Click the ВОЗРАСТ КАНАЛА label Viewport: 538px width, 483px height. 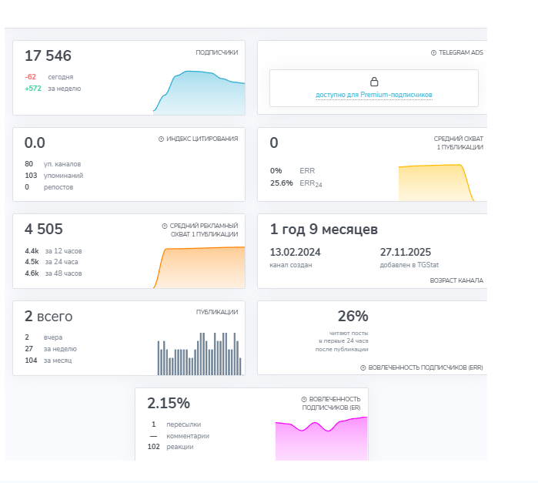(456, 280)
